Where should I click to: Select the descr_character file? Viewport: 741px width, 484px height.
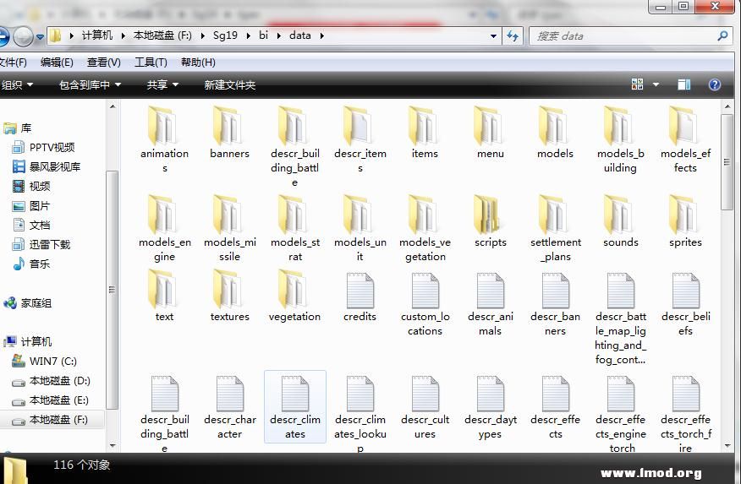tap(230, 406)
